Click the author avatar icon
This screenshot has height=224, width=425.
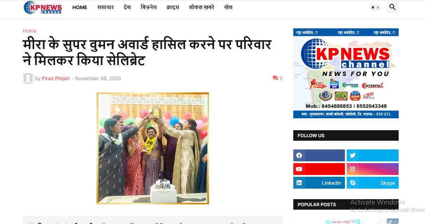coord(28,78)
